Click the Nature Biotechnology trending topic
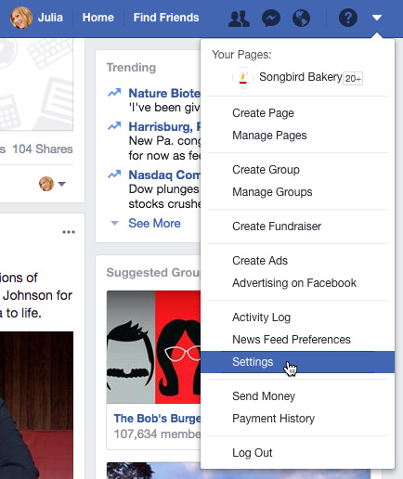This screenshot has width=403, height=479. click(164, 93)
